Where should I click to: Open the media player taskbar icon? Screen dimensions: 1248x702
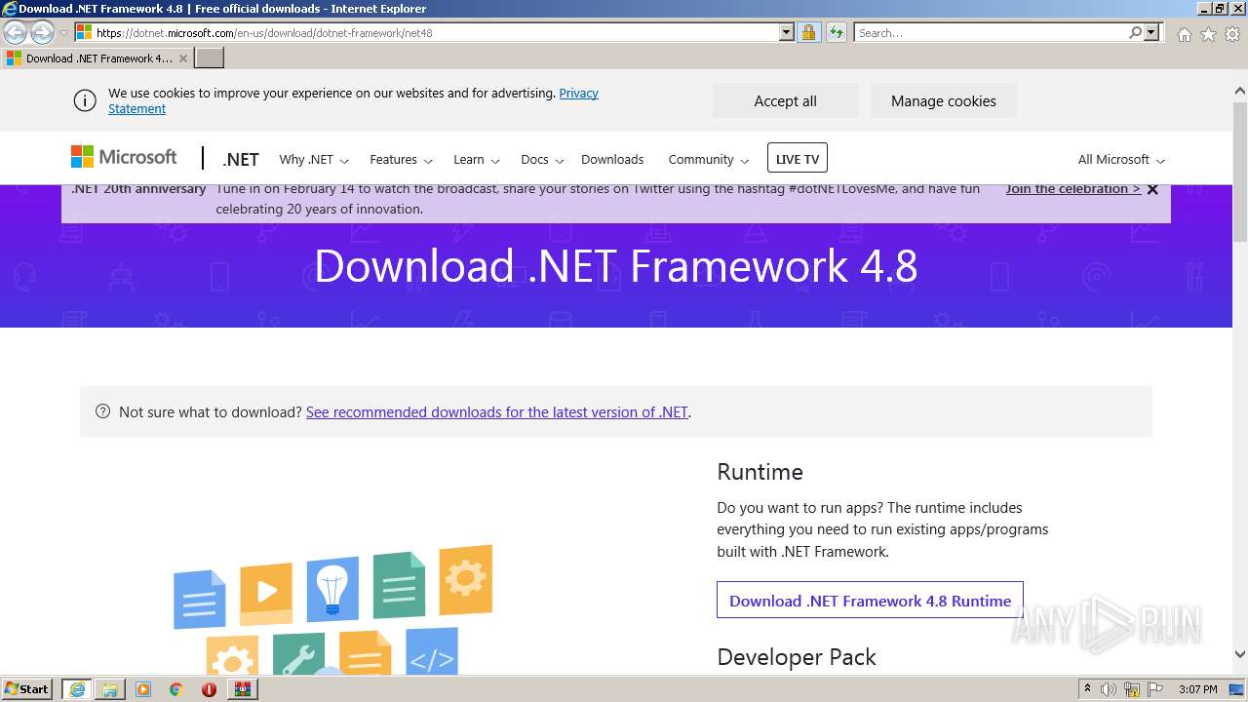pyautogui.click(x=143, y=689)
